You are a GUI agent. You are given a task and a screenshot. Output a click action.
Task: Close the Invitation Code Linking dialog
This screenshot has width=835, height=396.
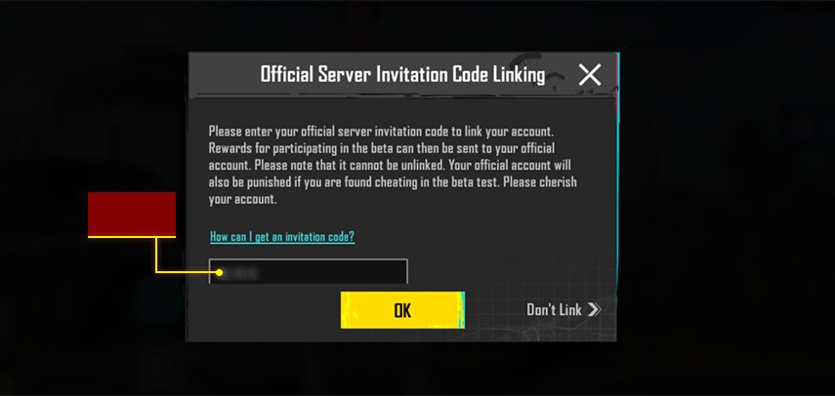point(590,75)
